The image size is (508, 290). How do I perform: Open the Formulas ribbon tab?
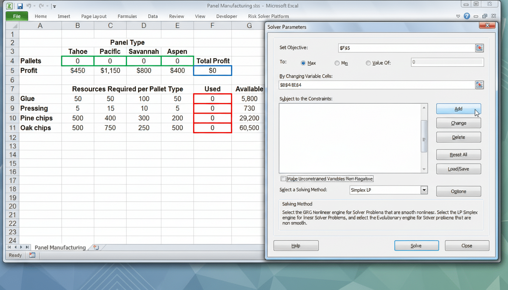127,16
